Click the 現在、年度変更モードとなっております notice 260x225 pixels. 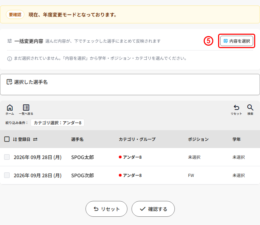point(72,15)
